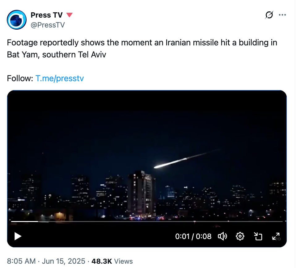
Task: Open the post's more options menu
Action: pos(282,15)
